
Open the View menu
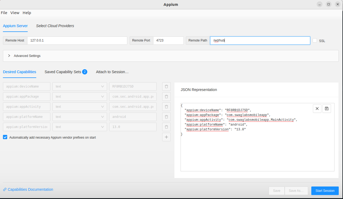[x=15, y=13]
